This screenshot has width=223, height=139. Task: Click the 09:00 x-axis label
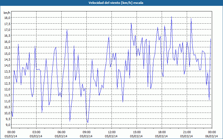coord(86,132)
